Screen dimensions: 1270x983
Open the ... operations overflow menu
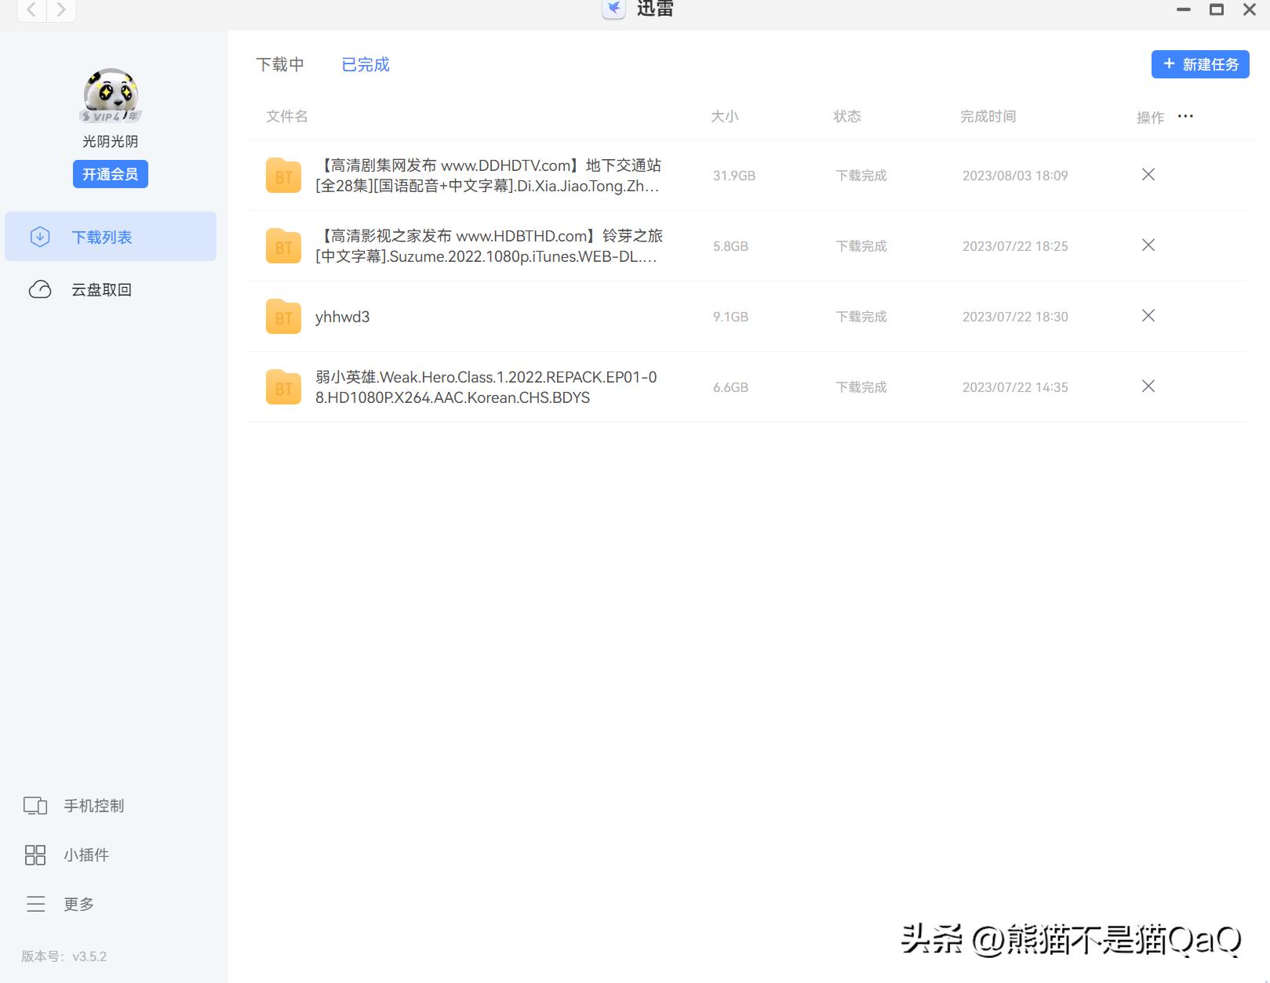[x=1185, y=116]
